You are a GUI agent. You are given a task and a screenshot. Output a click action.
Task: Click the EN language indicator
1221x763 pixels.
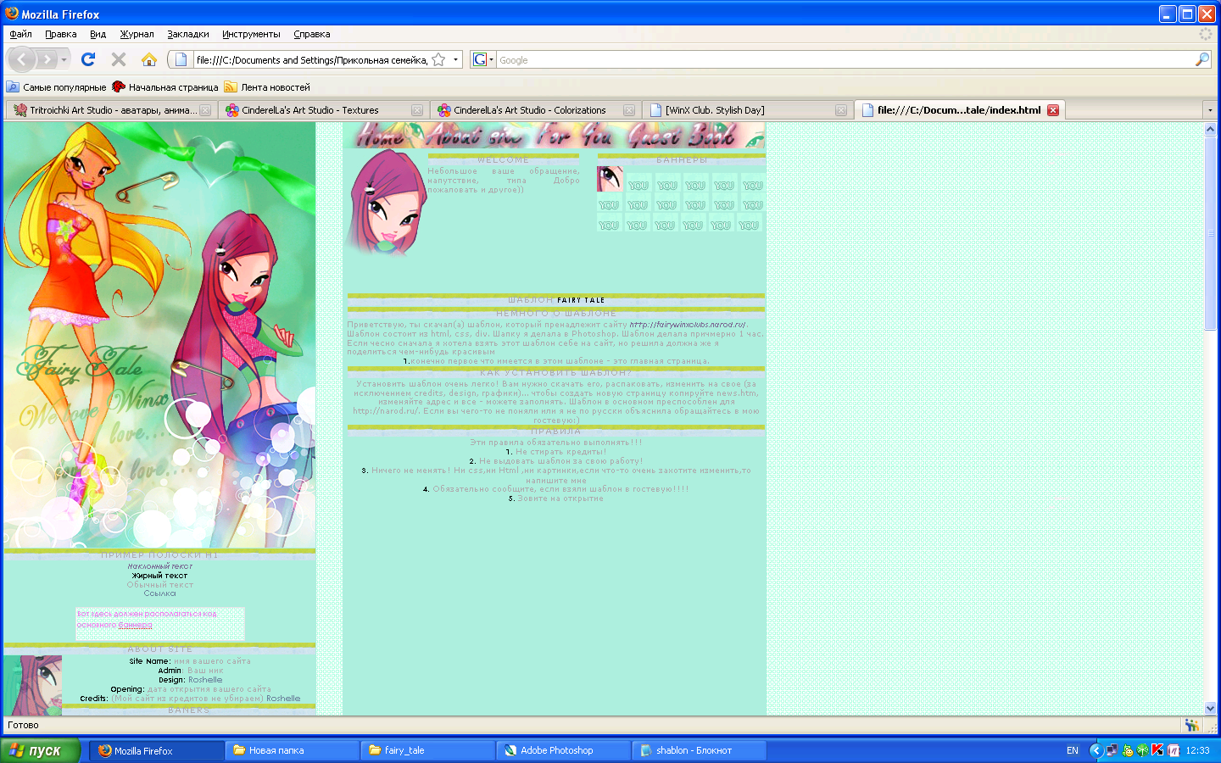[1073, 750]
